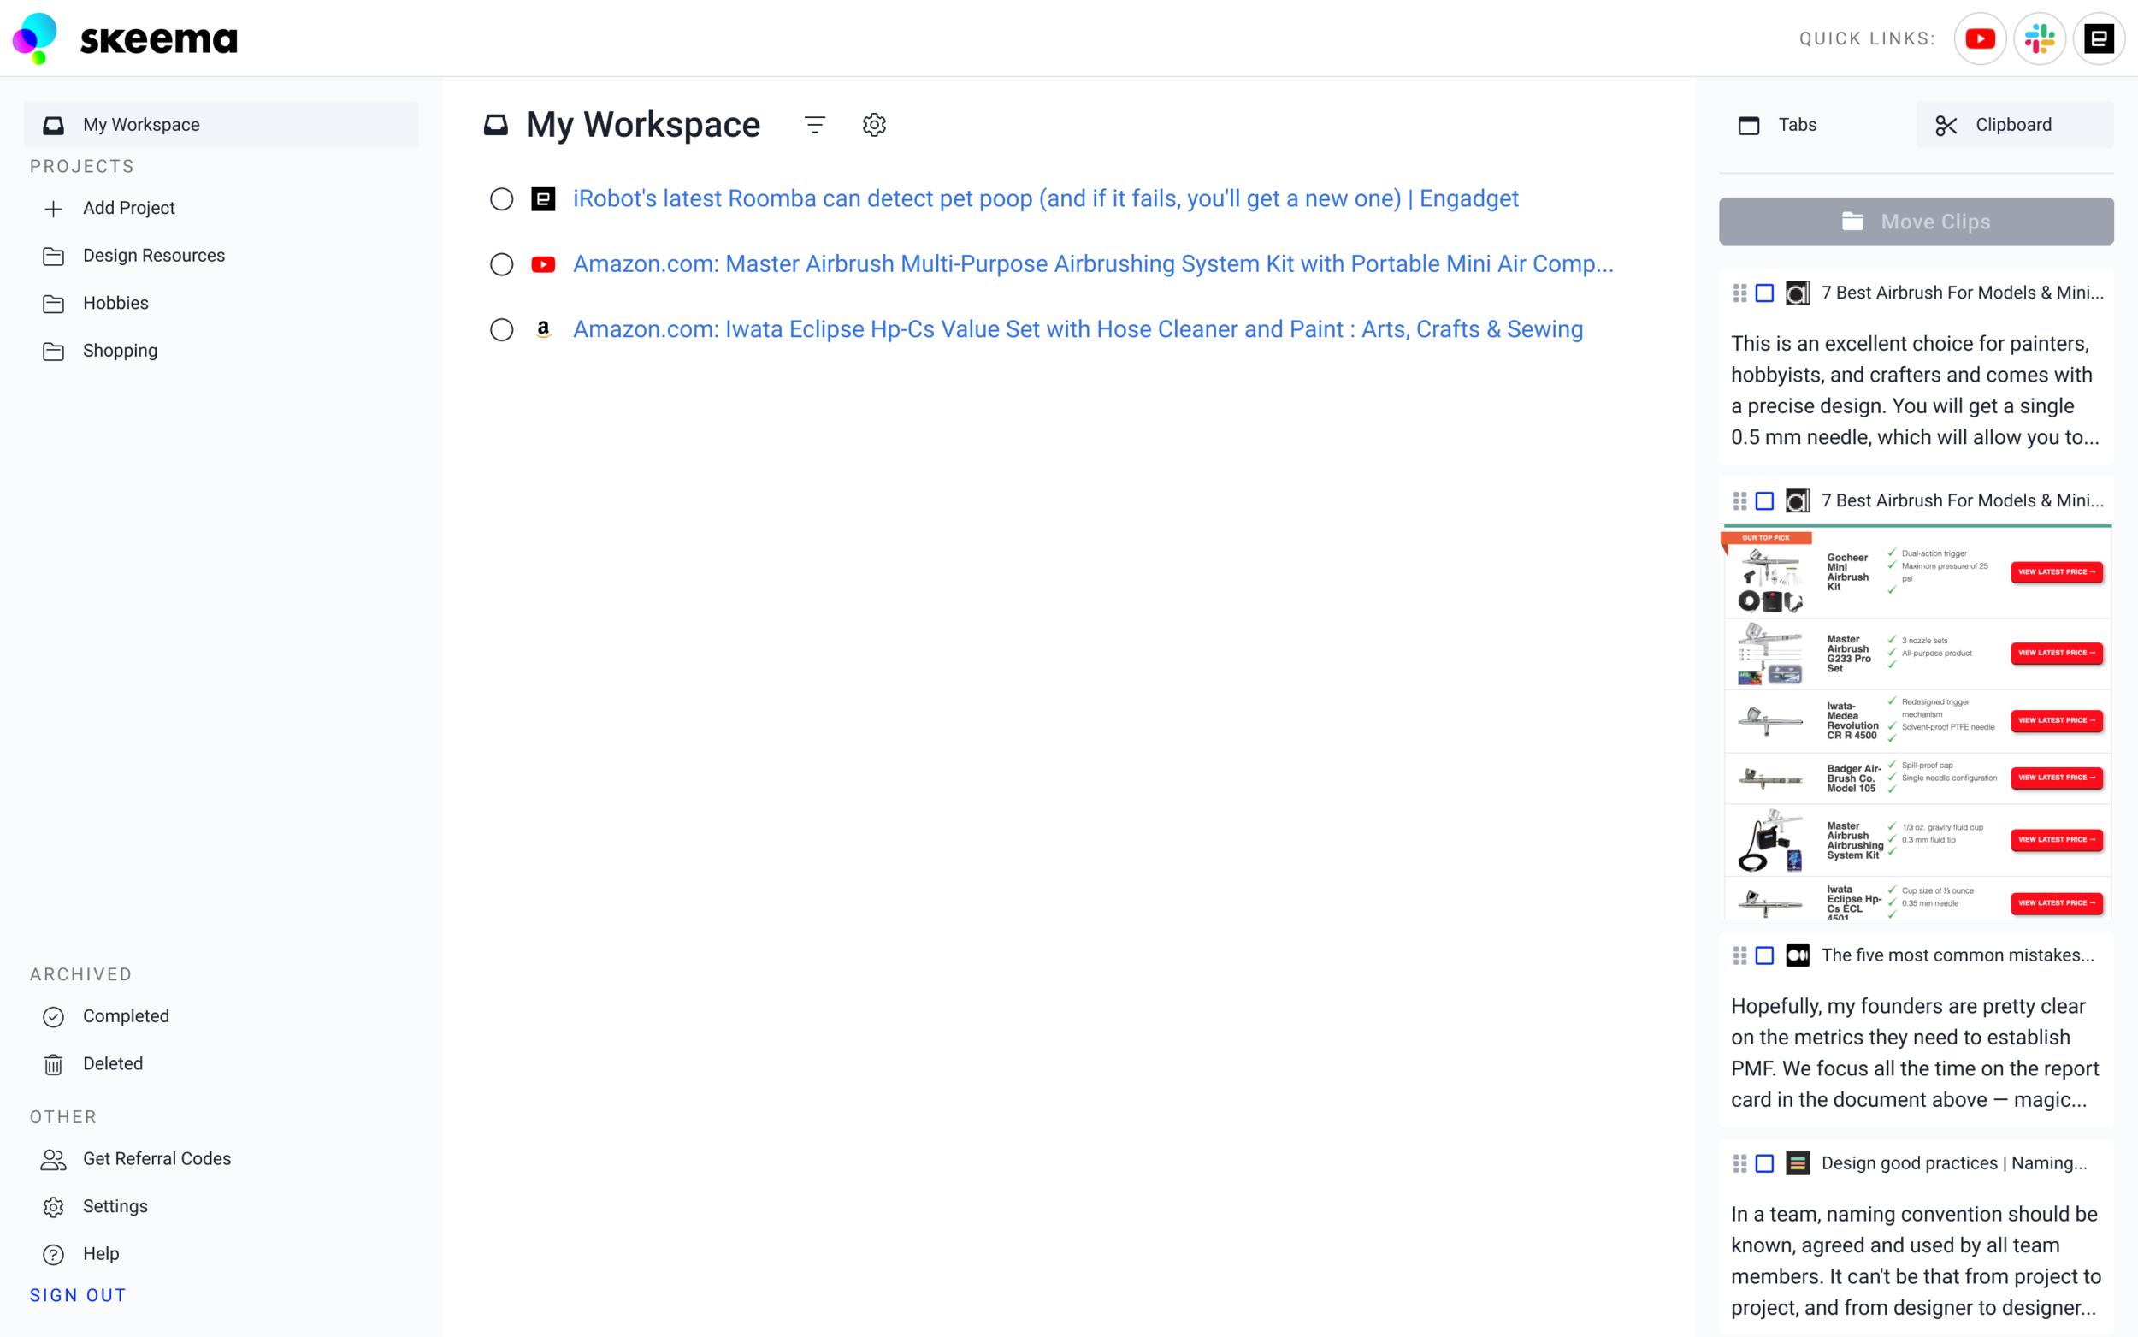Screen dimensions: 2138x1337
Task: Check the second 7 Best Airbrush clip checkbox
Action: click(1764, 500)
